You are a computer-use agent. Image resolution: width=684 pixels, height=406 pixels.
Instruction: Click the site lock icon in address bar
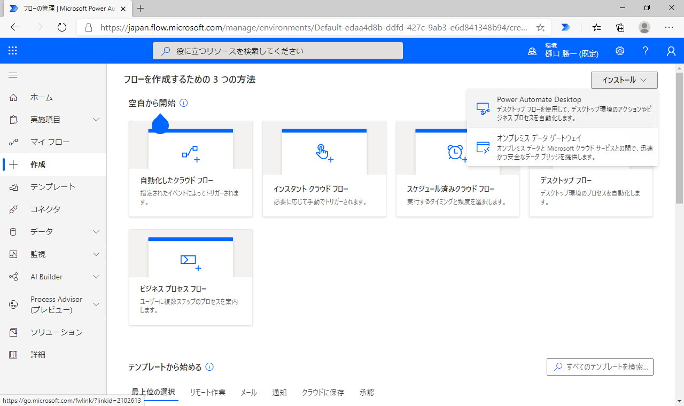[x=89, y=27]
